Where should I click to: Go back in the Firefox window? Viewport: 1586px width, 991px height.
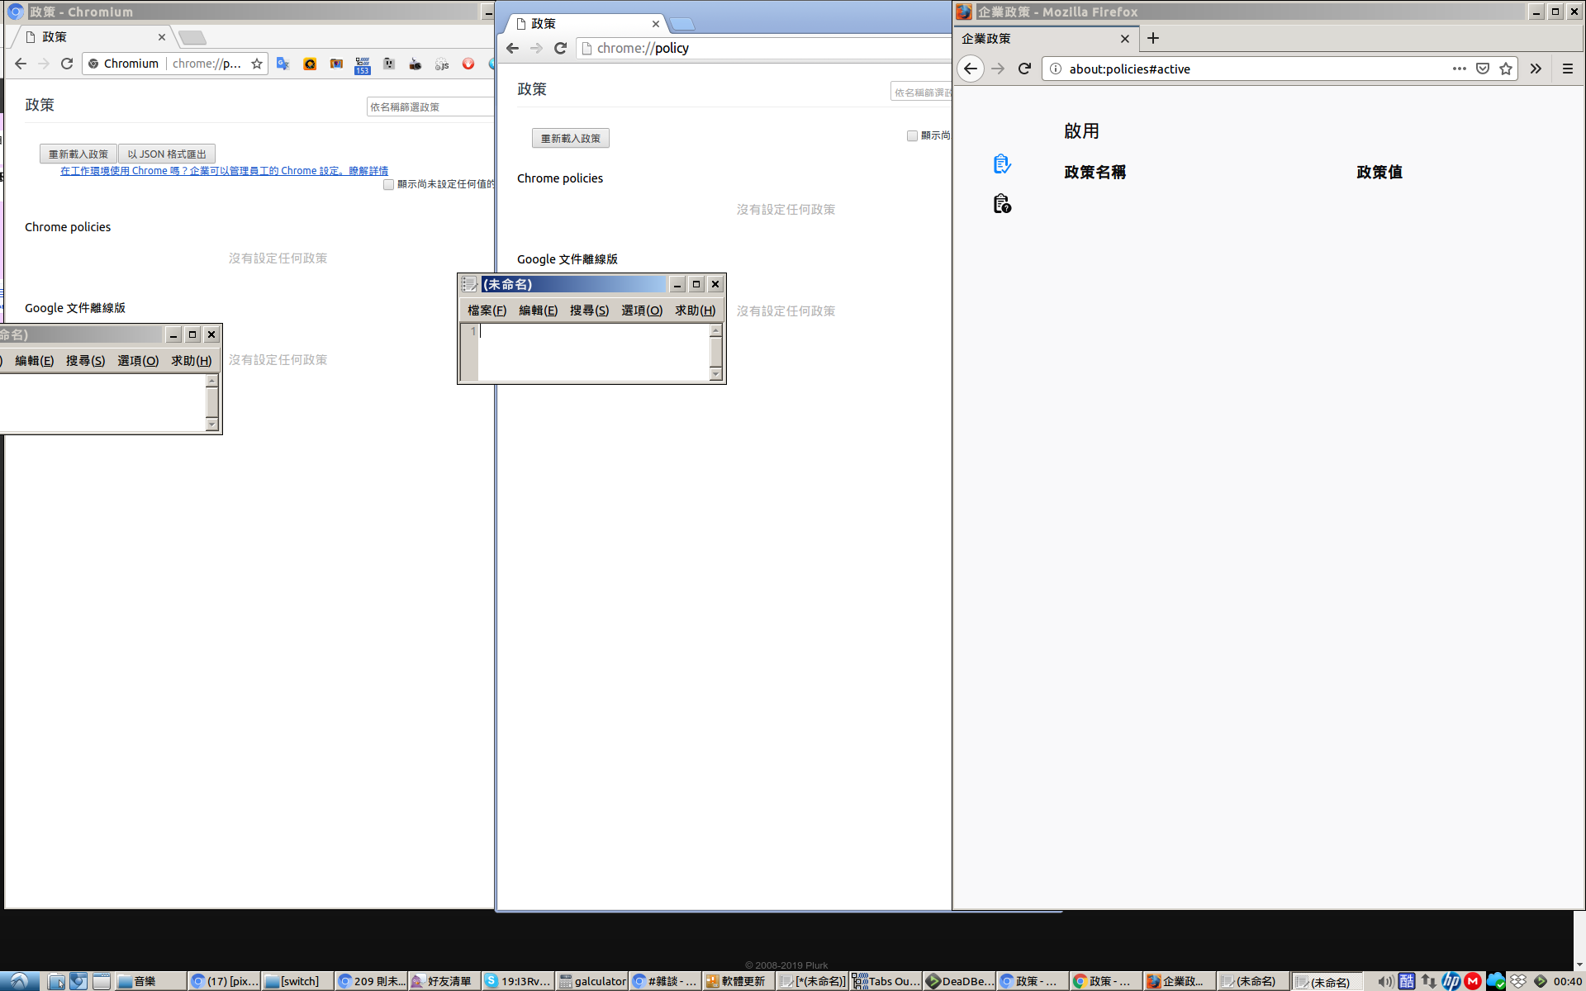(x=971, y=69)
